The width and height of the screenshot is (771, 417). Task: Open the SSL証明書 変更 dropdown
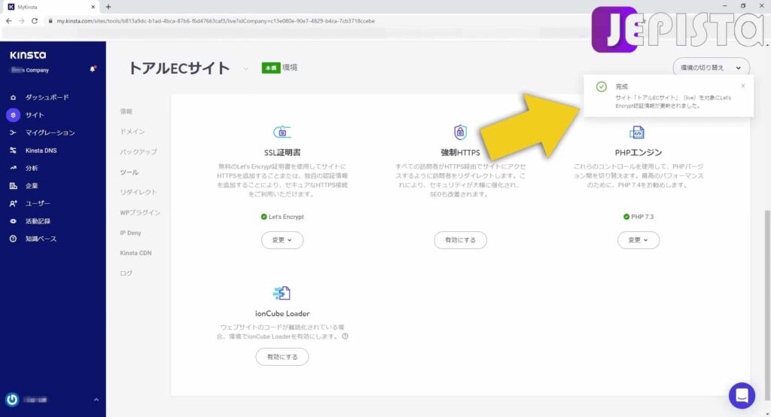point(282,240)
